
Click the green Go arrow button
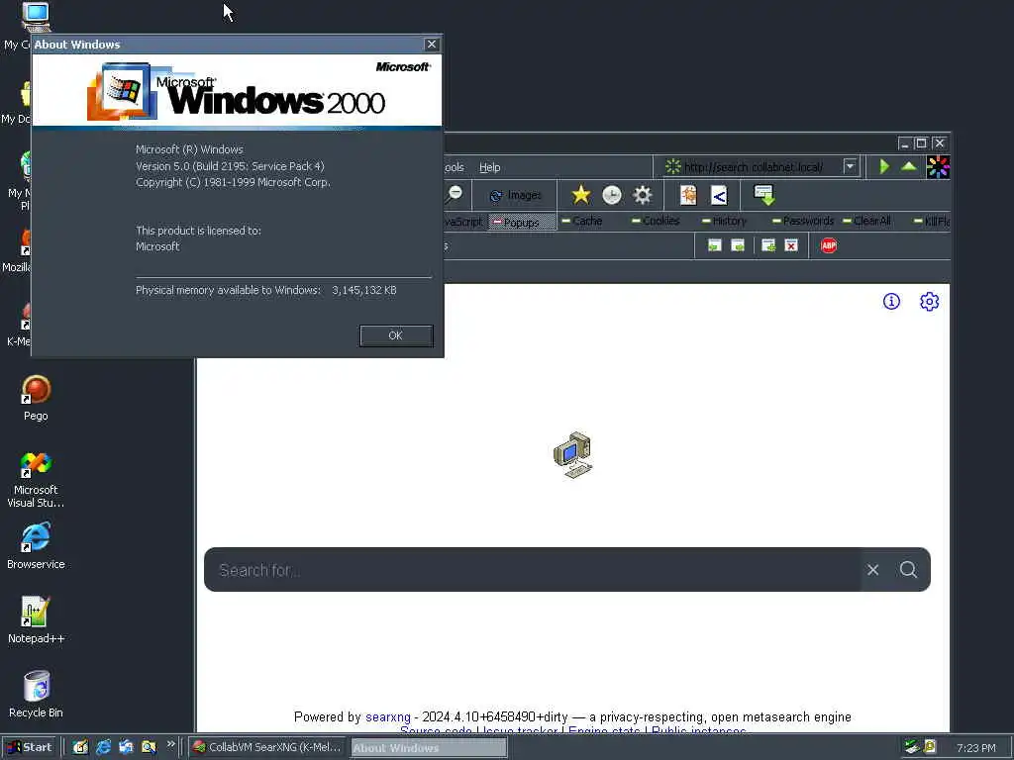[884, 166]
